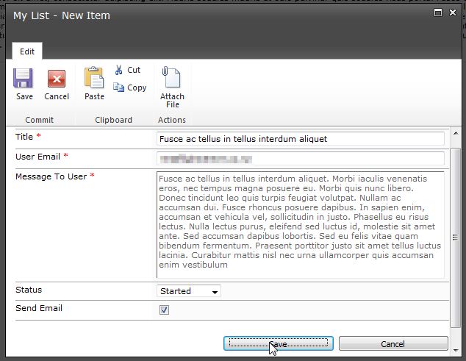Click into the User Email field
This screenshot has width=466, height=361.
point(301,159)
